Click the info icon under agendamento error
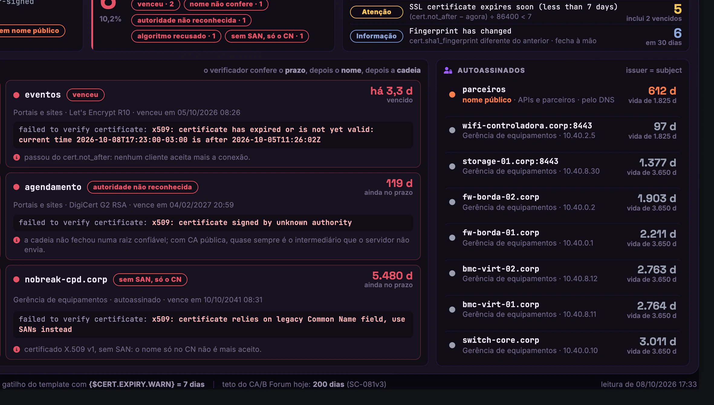The image size is (714, 405). coord(17,240)
